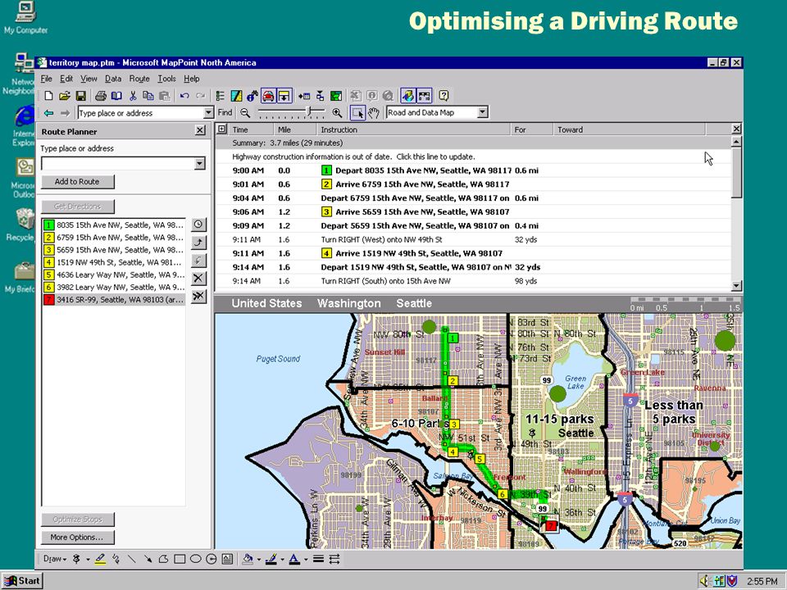The image size is (787, 590).
Task: Toggle the Location and Scale toolbar icon
Action: 424,96
